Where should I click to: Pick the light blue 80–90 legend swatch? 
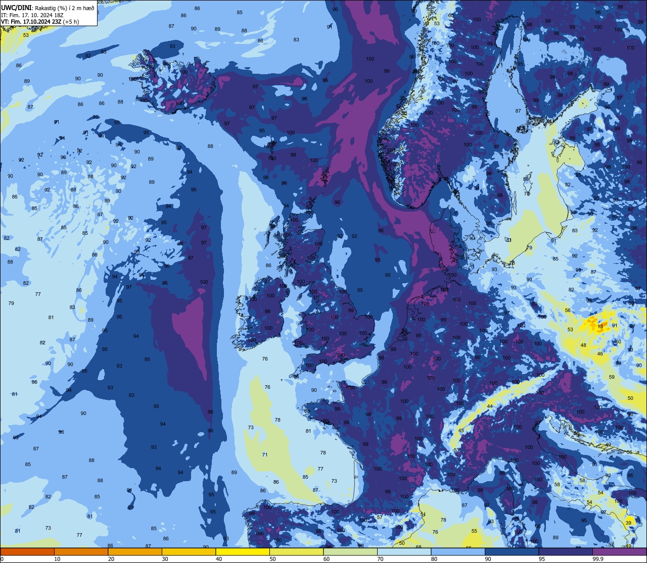click(x=458, y=551)
